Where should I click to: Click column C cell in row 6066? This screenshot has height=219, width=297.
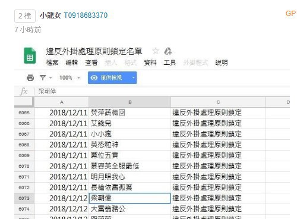coord(218,123)
